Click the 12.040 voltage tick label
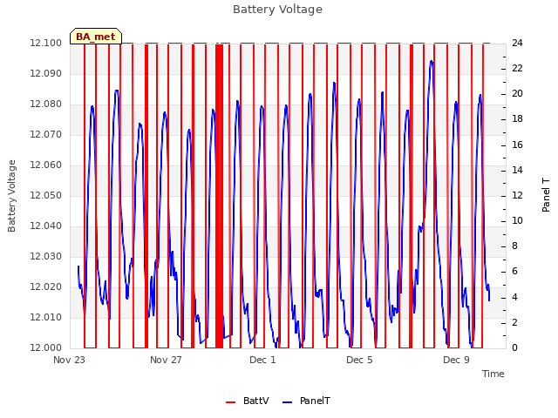 pyautogui.click(x=45, y=226)
